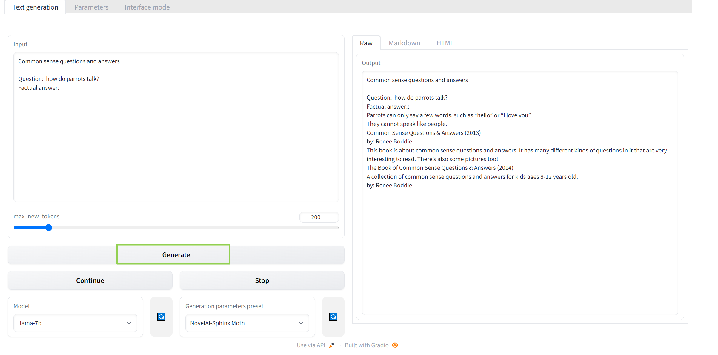Click the rocket icon beside Use via API
This screenshot has height=355, width=718.
pyautogui.click(x=332, y=345)
